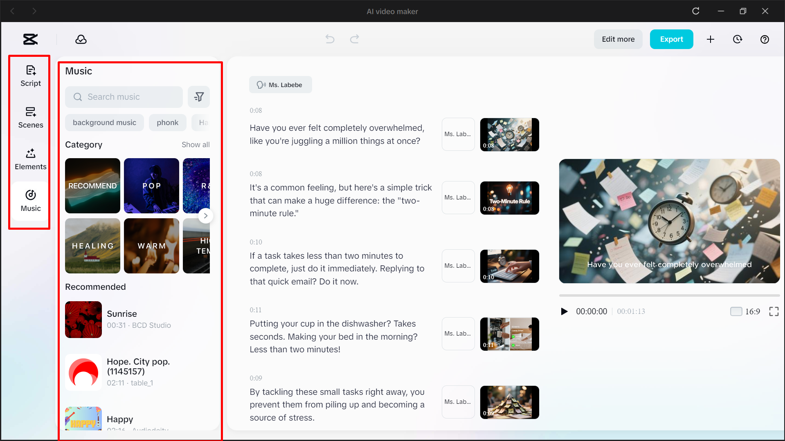Select the phonk music tag
The image size is (785, 441).
pyautogui.click(x=168, y=122)
